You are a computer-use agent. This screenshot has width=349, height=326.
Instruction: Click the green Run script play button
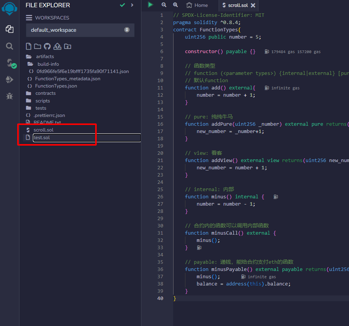click(x=151, y=5)
